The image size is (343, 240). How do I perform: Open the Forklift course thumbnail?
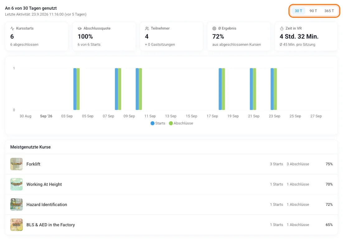tap(16, 164)
